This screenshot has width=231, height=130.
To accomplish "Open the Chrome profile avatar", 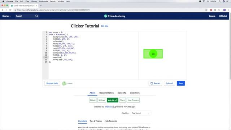I will pos(225,10).
